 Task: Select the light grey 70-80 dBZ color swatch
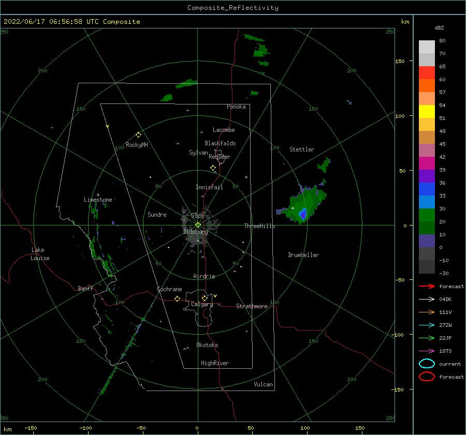pyautogui.click(x=427, y=47)
